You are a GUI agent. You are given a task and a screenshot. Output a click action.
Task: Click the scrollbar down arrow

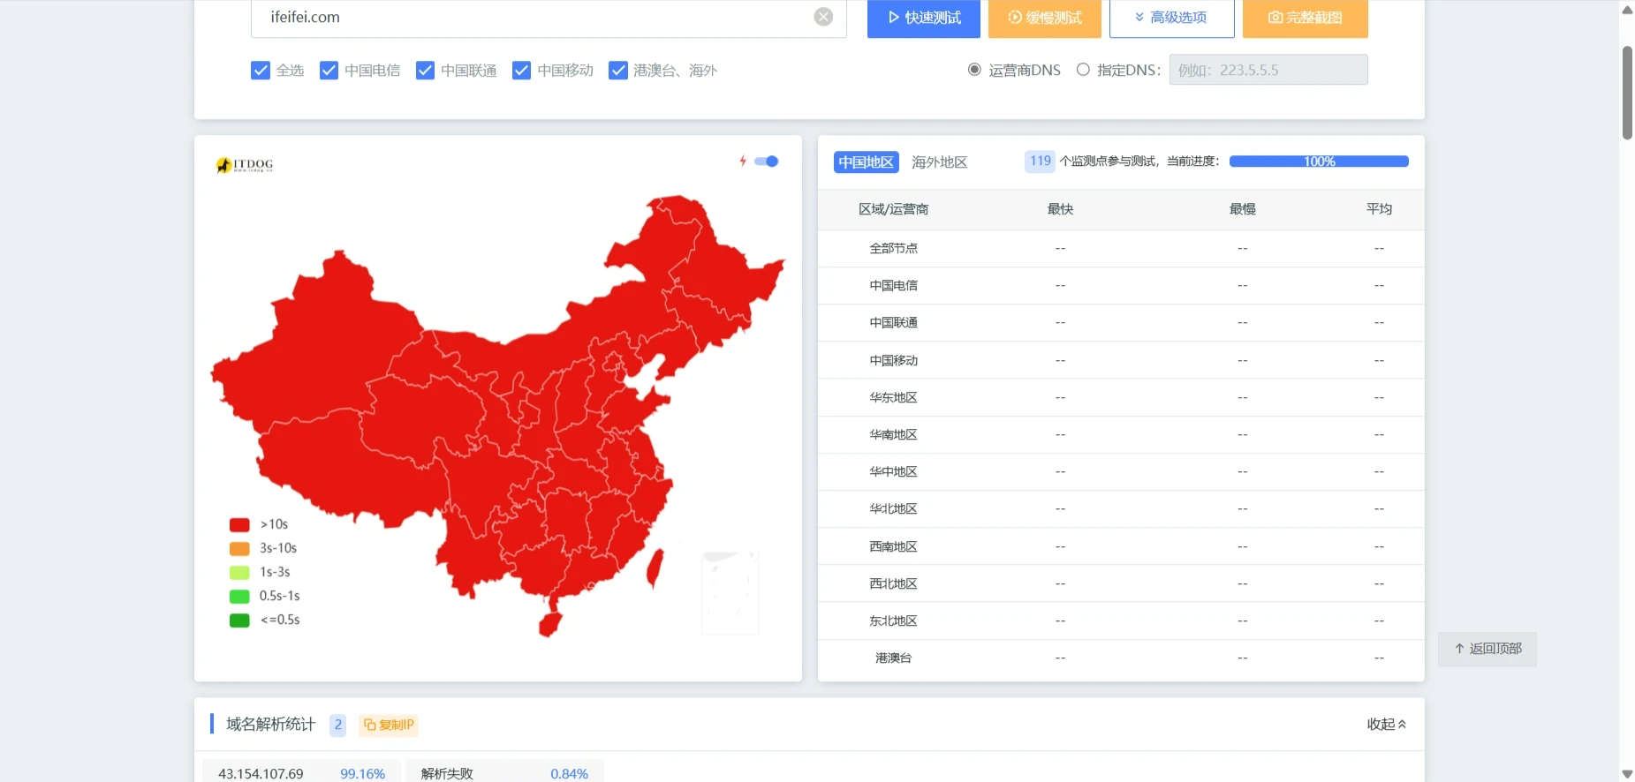pos(1627,774)
